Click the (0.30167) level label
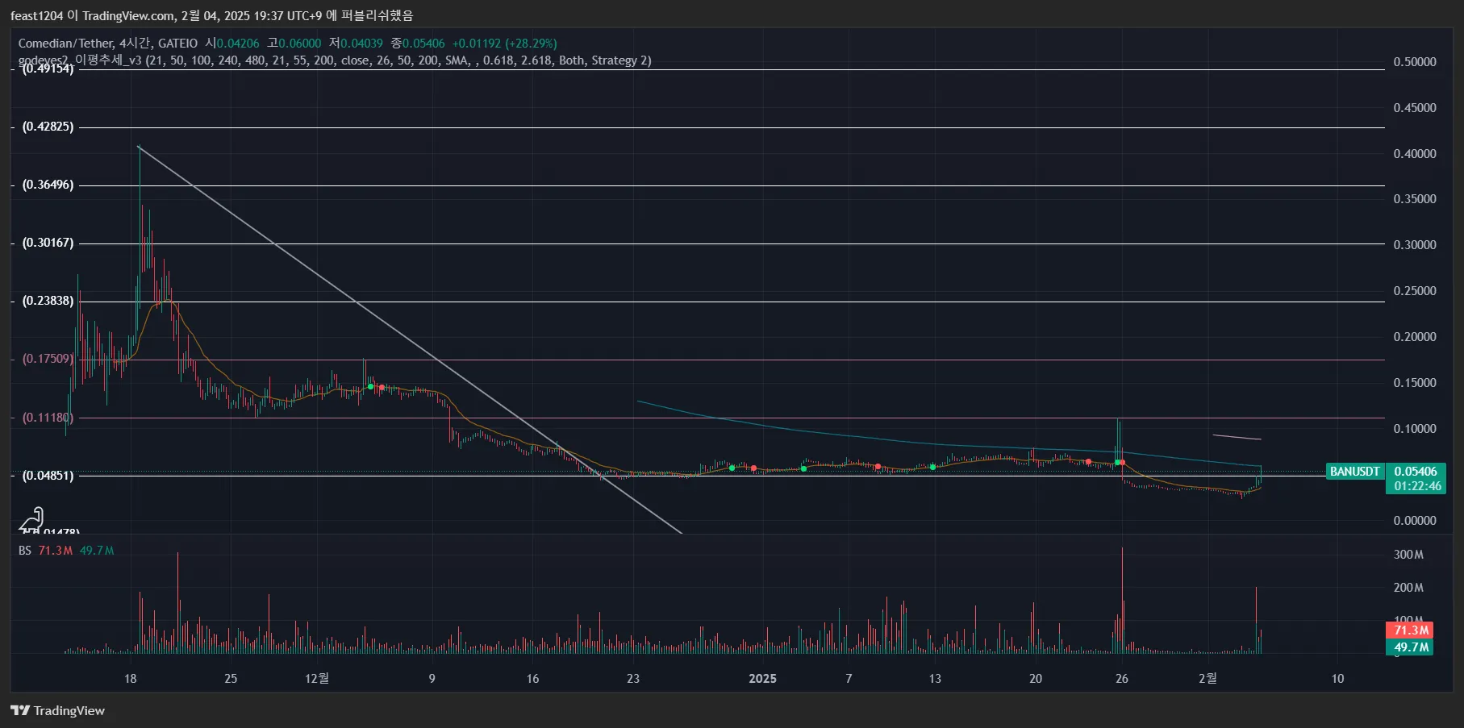 (48, 243)
